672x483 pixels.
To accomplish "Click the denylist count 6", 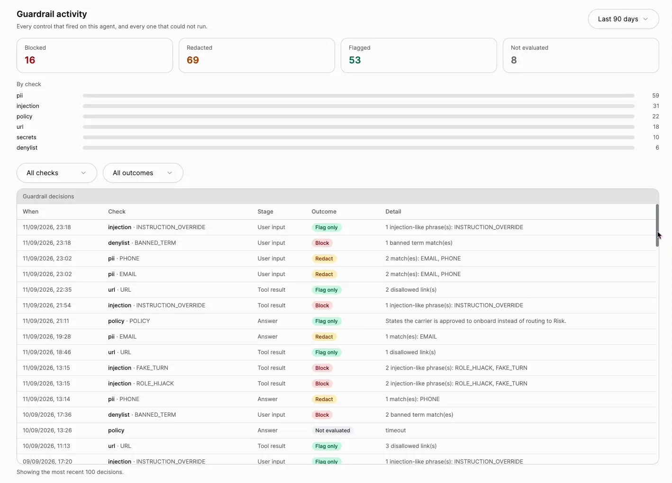I will [x=657, y=148].
